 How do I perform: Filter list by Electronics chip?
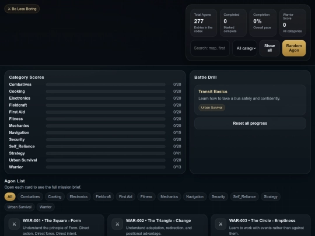[x=79, y=197]
